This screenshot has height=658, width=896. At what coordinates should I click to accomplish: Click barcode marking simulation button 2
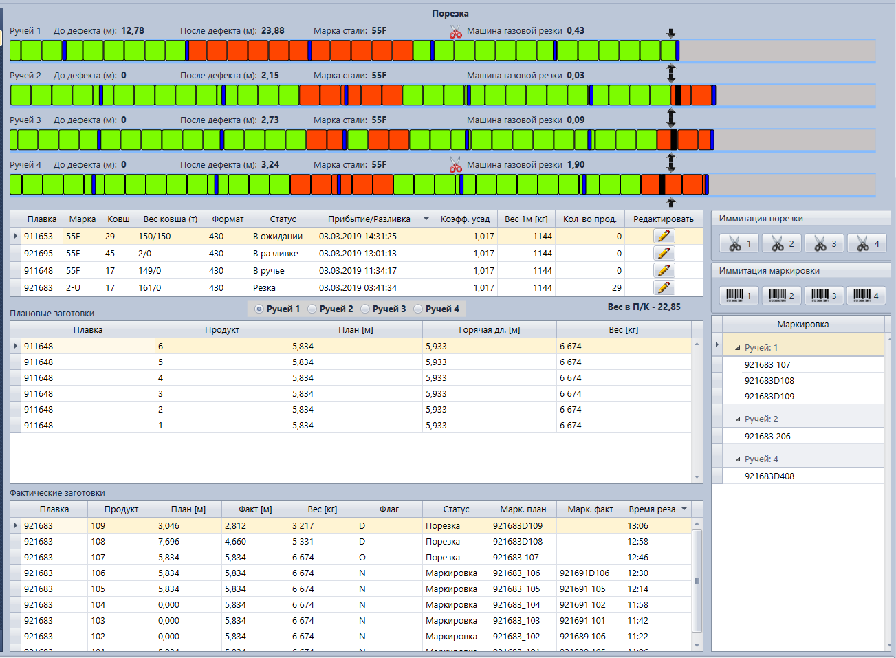point(782,296)
